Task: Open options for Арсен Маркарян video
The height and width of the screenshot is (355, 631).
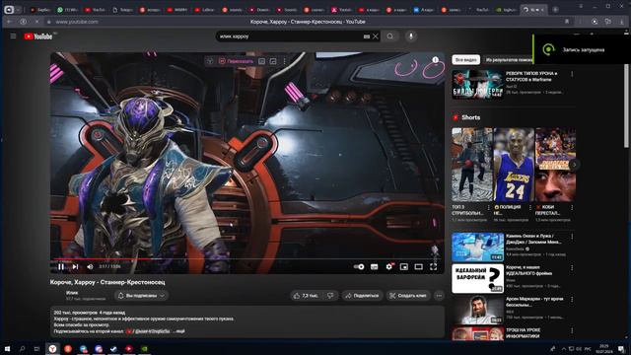Action: click(572, 300)
